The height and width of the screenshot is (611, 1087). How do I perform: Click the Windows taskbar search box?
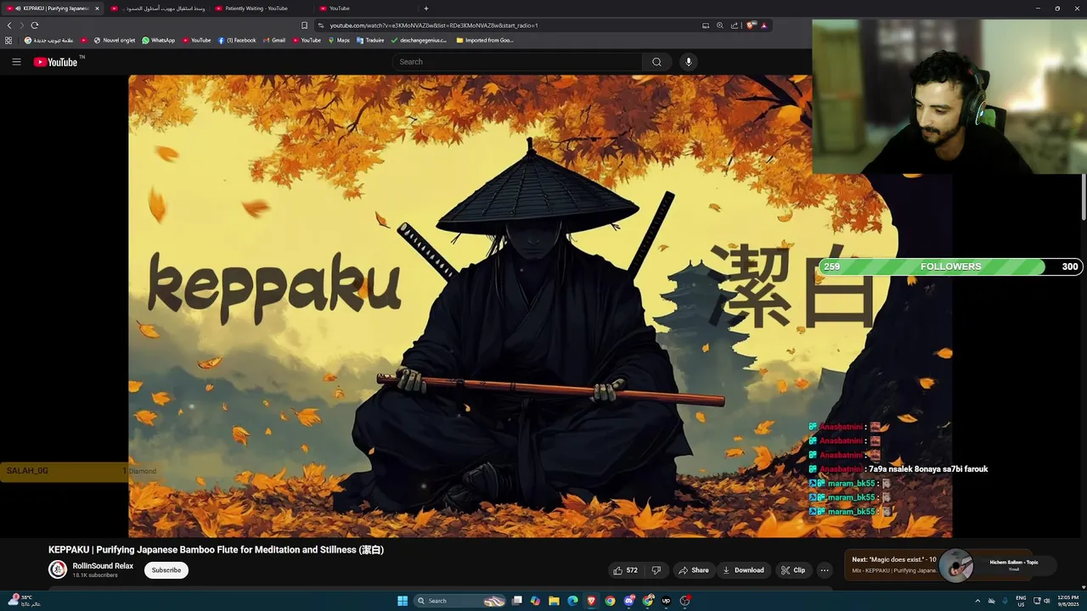click(x=459, y=601)
